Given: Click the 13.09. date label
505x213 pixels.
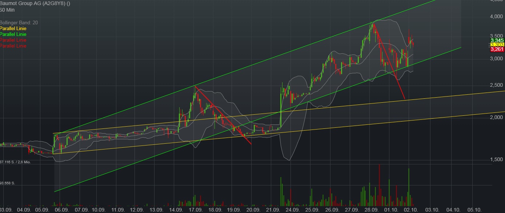Looking at the screenshot, I should [156, 210].
